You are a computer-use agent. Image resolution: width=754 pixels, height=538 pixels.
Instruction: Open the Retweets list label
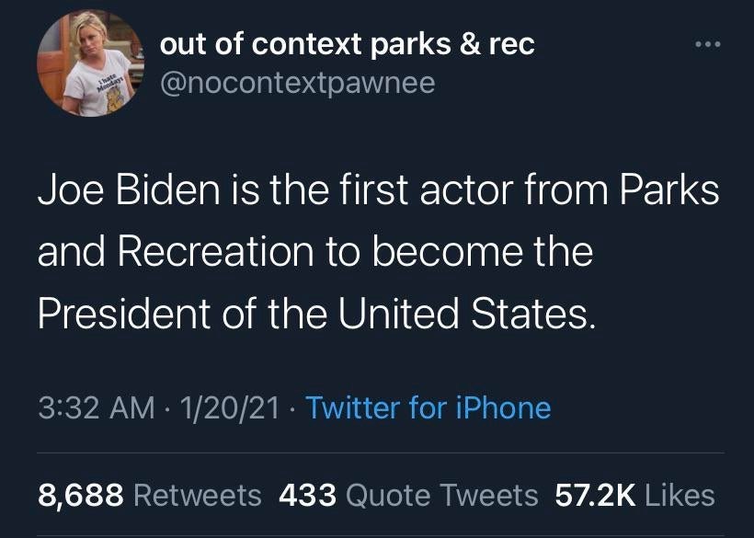click(198, 496)
